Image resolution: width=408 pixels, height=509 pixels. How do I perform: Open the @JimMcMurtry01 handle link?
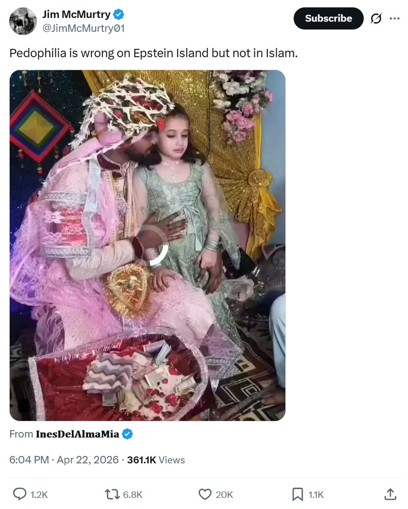point(83,28)
